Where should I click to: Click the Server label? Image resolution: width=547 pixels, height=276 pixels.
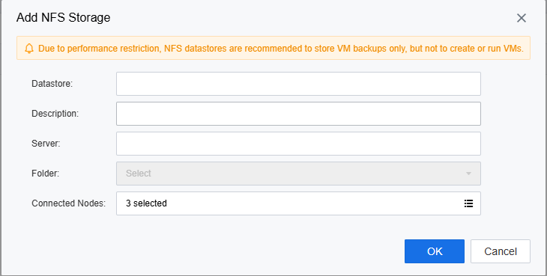click(x=46, y=144)
